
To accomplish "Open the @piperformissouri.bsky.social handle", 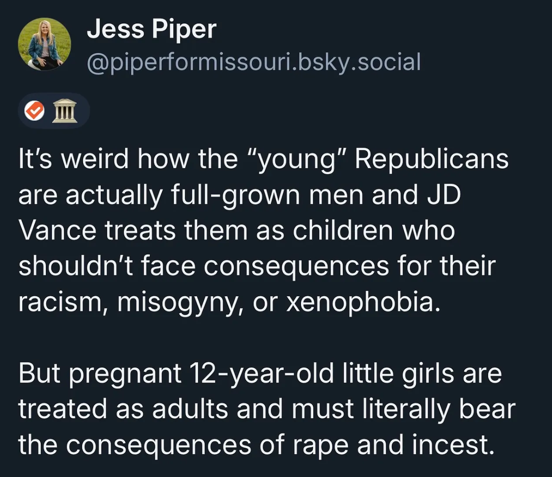I will [253, 62].
